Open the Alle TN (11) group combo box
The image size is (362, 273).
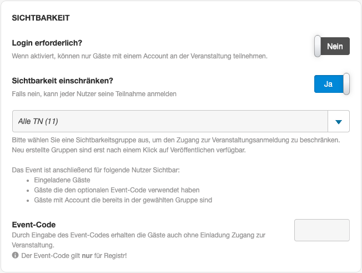170,121
